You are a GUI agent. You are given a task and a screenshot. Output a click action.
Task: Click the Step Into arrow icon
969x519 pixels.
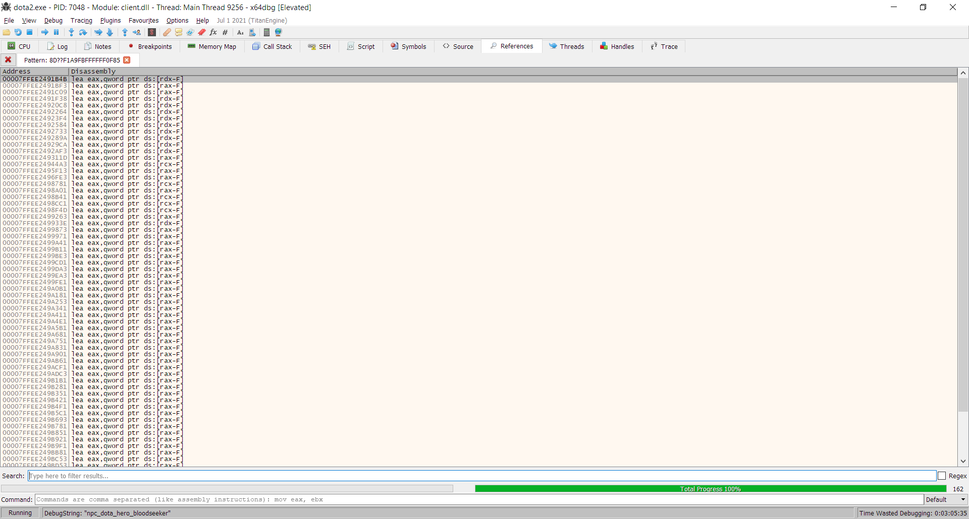pos(71,32)
